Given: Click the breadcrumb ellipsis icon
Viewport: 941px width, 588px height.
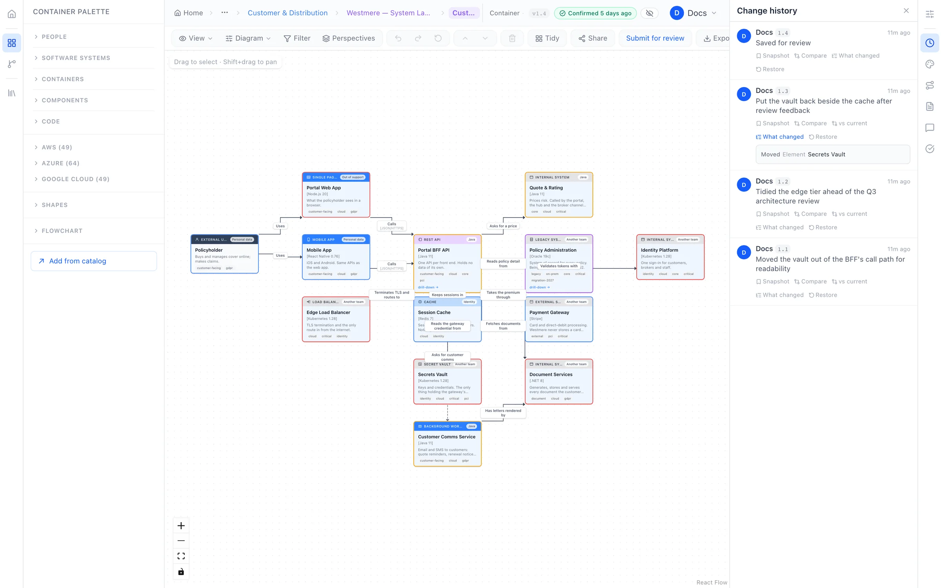Looking at the screenshot, I should point(224,13).
